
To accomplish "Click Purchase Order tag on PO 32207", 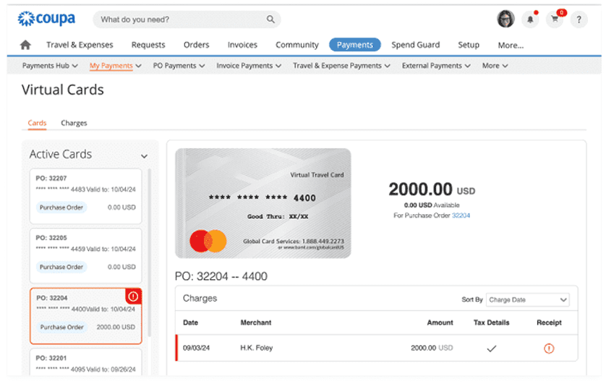I will 61,208.
